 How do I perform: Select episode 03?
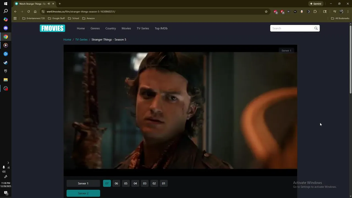tap(145, 183)
